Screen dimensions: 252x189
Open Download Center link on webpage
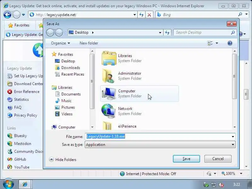(26, 84)
